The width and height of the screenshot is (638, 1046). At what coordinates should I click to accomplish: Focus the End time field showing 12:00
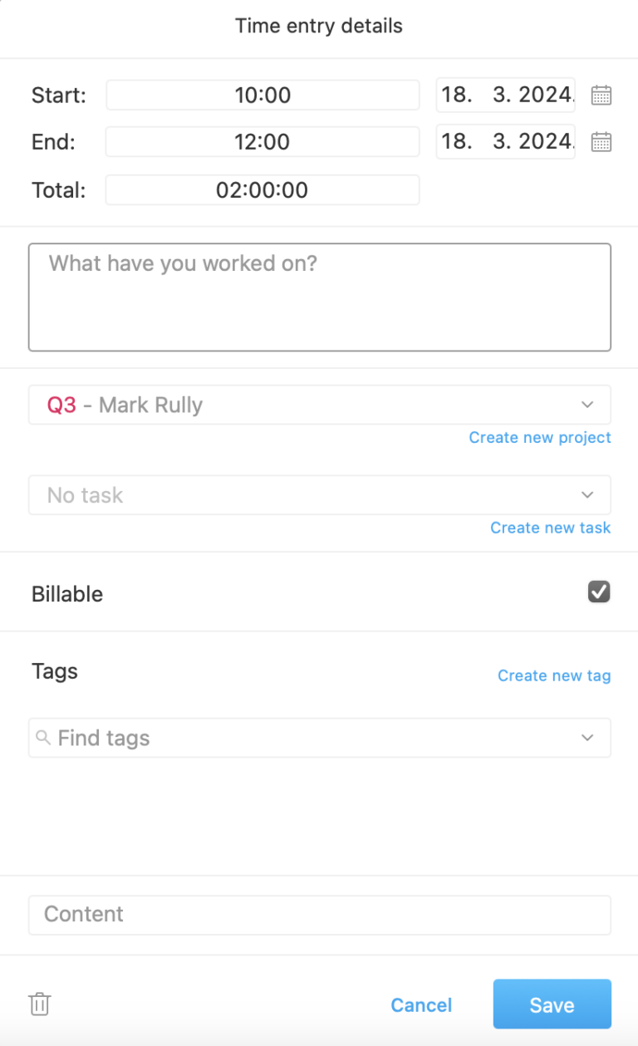tap(263, 142)
